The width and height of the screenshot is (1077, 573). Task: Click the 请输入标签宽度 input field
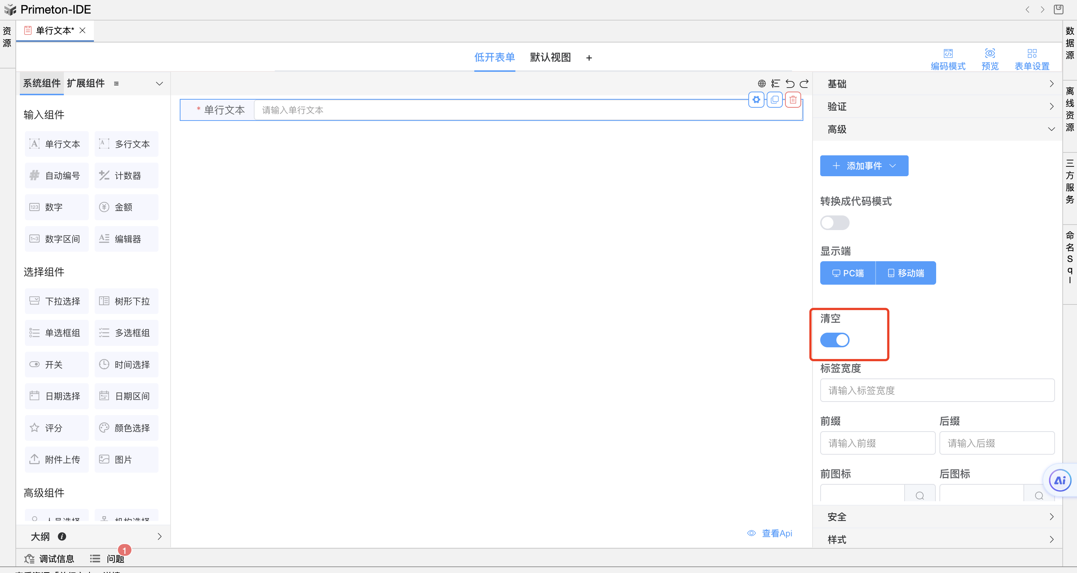click(937, 391)
